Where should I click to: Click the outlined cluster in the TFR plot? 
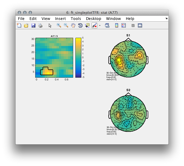tap(47, 71)
